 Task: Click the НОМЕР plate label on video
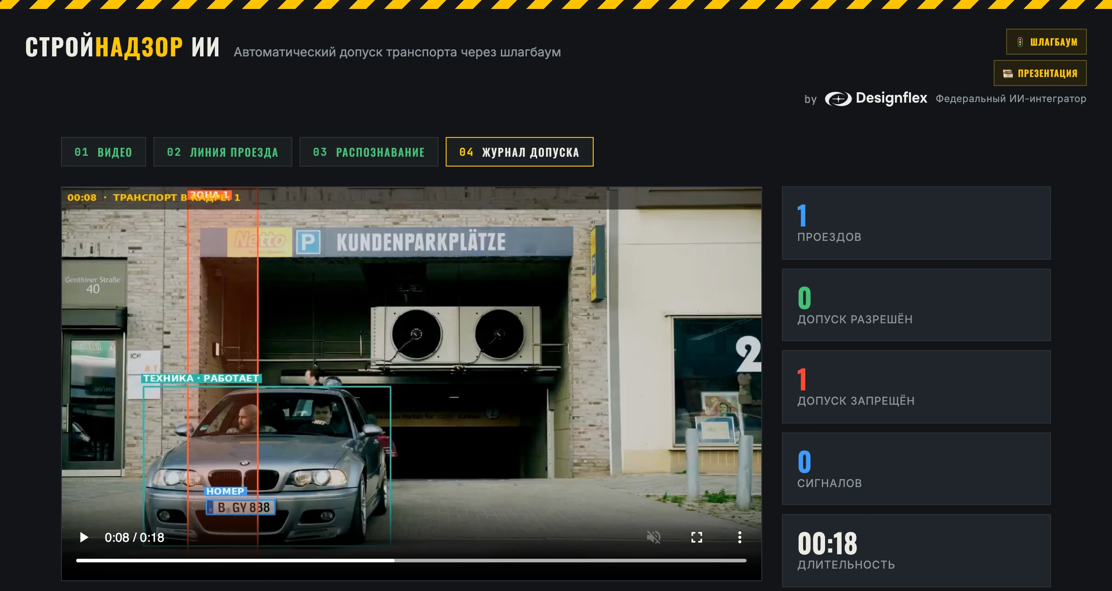coord(226,491)
